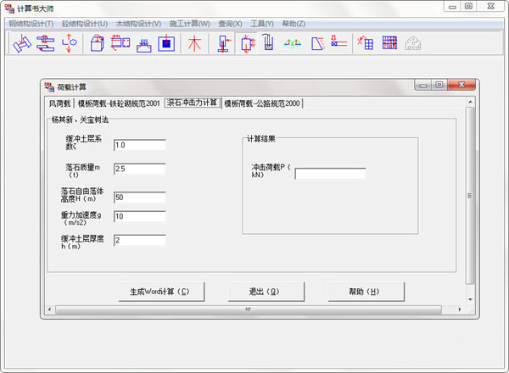Viewport: 509px width, 373px height.
Task: Open the 施工计算(W) menu
Action: coord(190,24)
